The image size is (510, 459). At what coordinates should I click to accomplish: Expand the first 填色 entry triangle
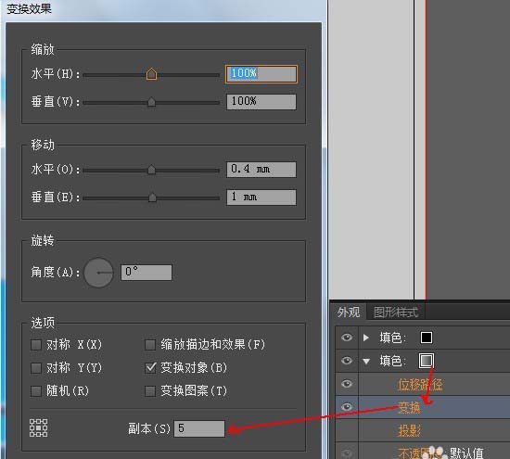(x=366, y=338)
